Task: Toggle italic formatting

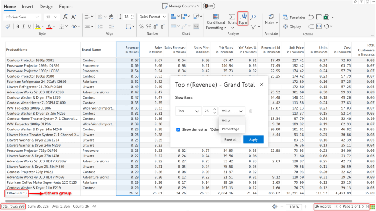Action: (x=23, y=26)
